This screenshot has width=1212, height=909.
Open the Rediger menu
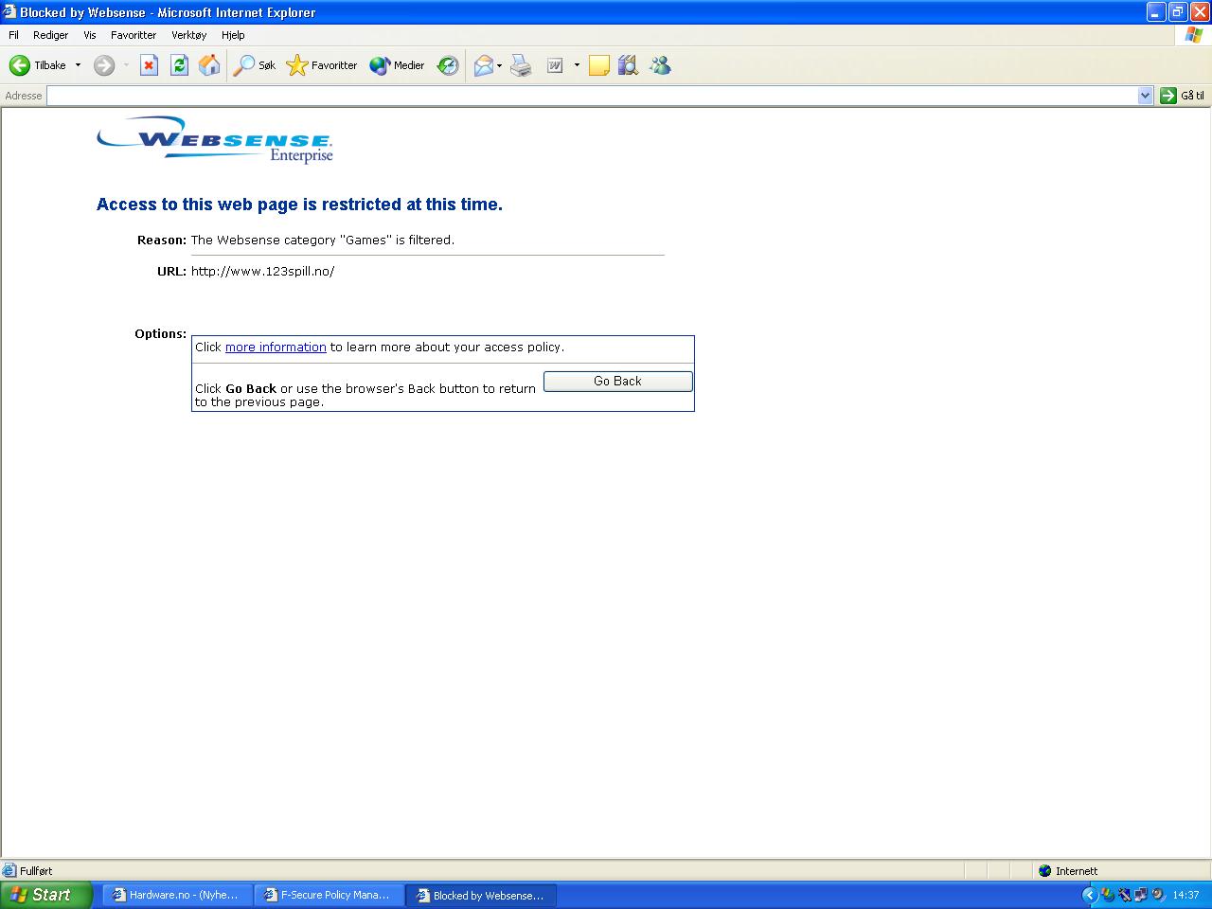tap(50, 35)
